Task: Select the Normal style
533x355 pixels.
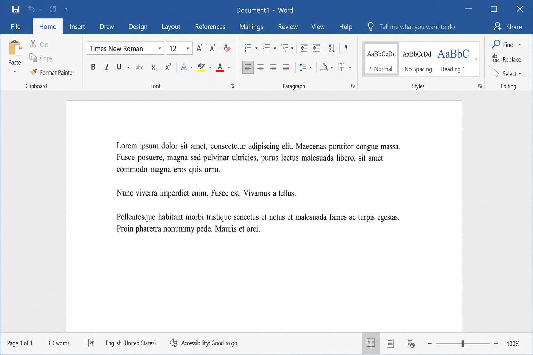Action: coord(381,59)
